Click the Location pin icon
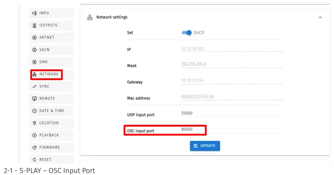This screenshot has width=334, height=175. [x=35, y=123]
